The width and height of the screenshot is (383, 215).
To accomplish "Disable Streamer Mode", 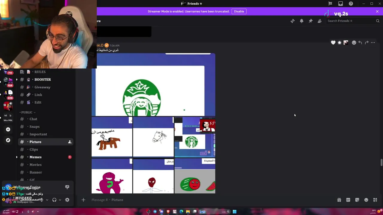I will coord(239,11).
